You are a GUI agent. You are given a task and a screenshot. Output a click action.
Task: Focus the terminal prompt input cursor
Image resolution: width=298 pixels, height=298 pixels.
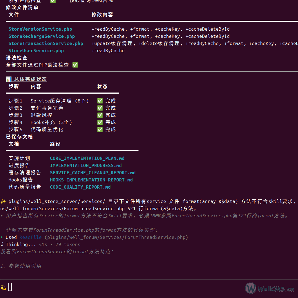click(10, 287)
